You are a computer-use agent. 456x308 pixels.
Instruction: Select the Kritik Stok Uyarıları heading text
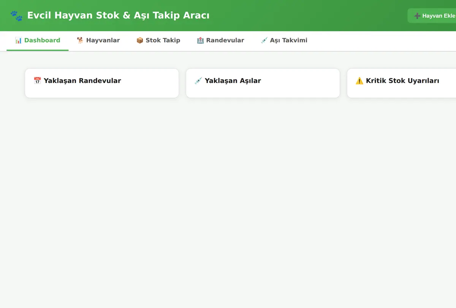coord(402,81)
